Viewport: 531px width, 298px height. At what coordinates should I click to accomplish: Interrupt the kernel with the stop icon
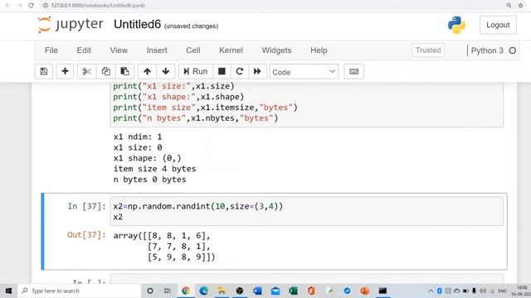[222, 71]
